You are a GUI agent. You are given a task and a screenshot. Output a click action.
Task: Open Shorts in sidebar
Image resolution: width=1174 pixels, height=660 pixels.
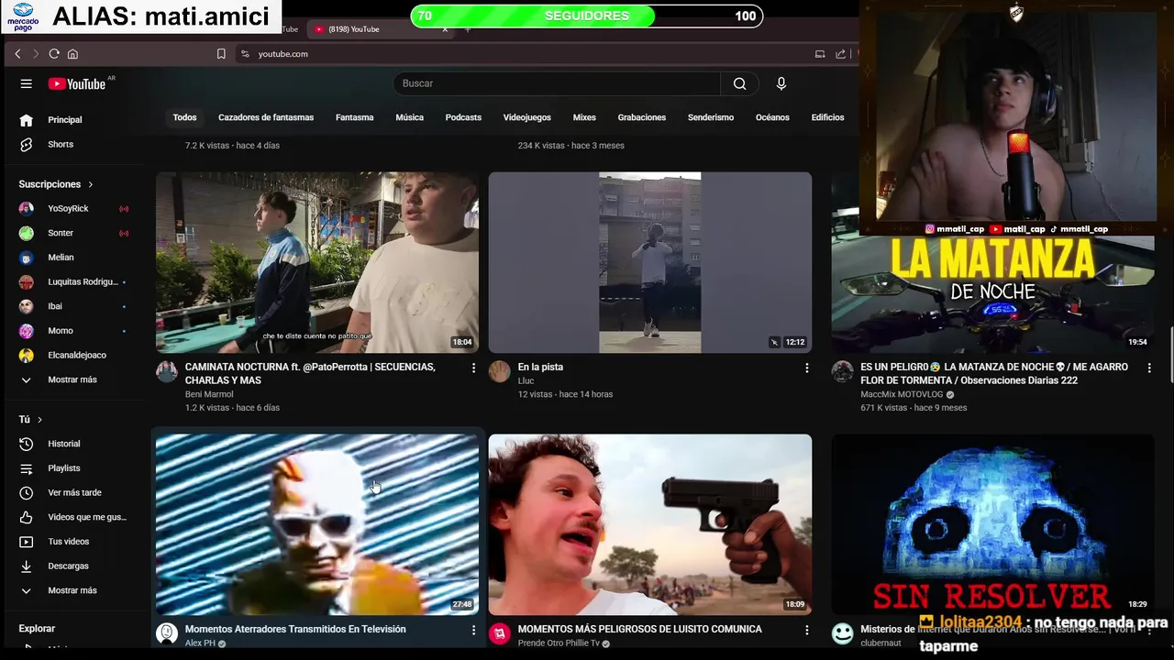click(x=74, y=145)
